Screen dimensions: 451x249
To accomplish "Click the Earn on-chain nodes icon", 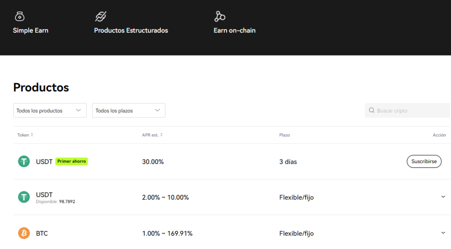I will pos(219,16).
